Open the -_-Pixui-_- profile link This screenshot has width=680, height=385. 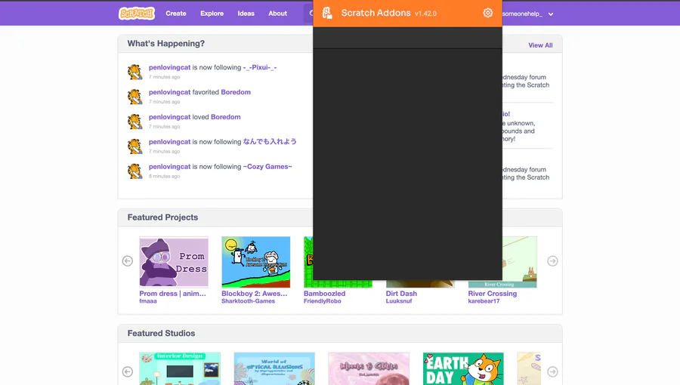260,67
